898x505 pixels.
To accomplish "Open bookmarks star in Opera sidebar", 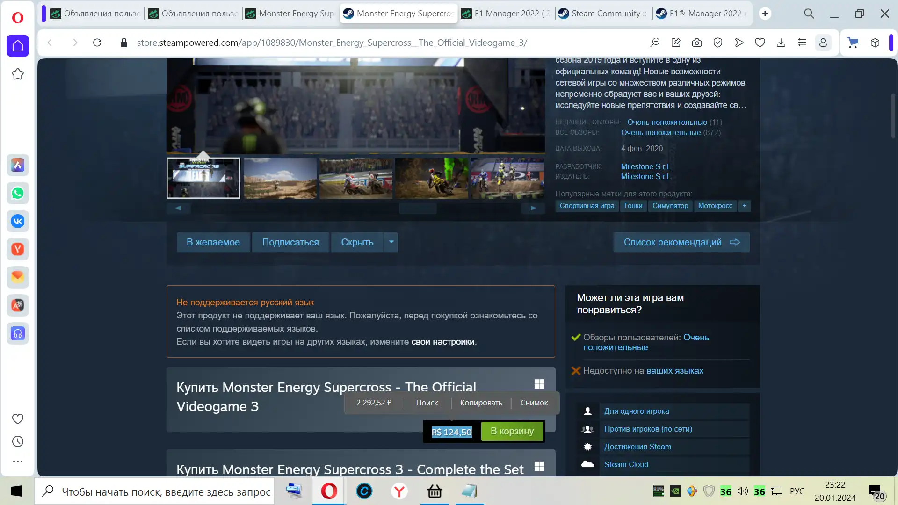I will pyautogui.click(x=18, y=74).
